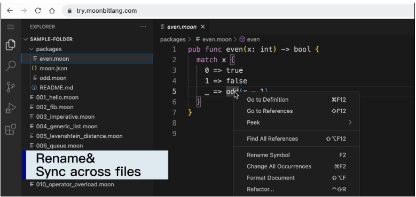This screenshot has width=416, height=197.
Task: Click the 'false' value on line 4
Action: coord(237,81)
